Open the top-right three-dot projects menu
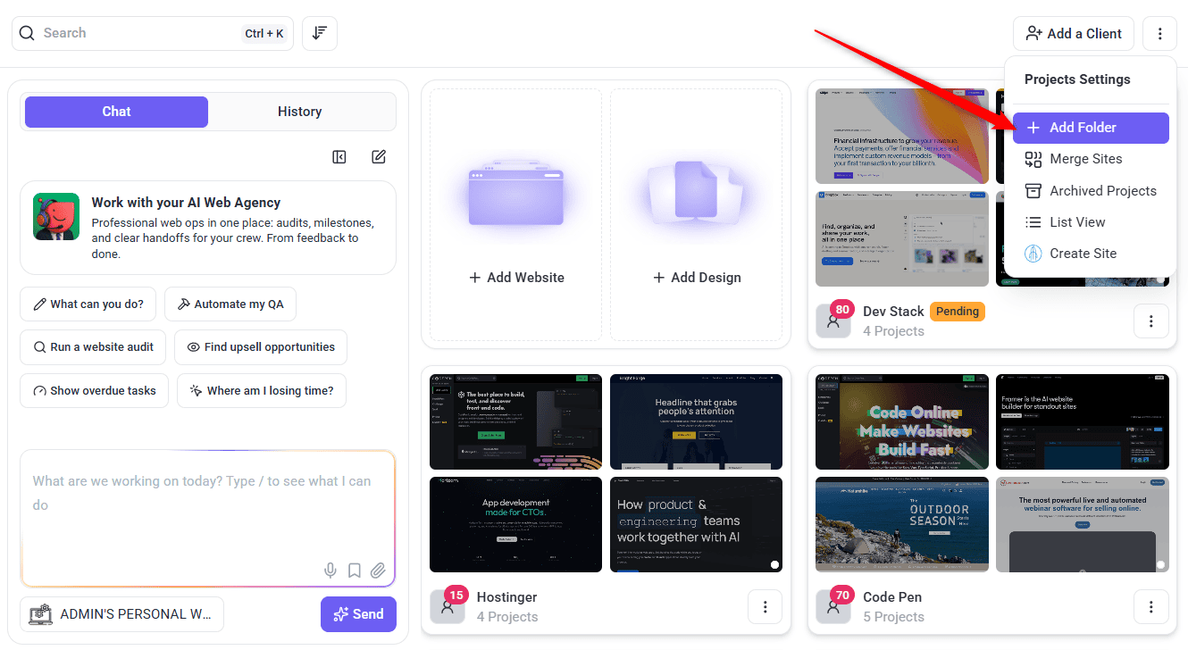 (1159, 34)
